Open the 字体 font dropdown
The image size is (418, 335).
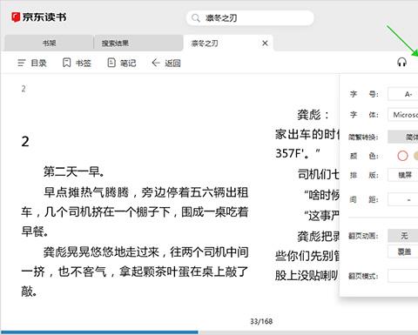click(403, 115)
